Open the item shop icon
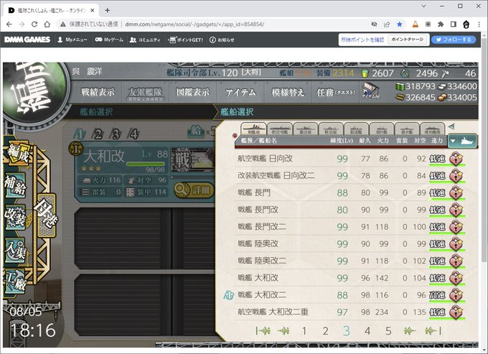This screenshot has width=488, height=354. coord(370,90)
